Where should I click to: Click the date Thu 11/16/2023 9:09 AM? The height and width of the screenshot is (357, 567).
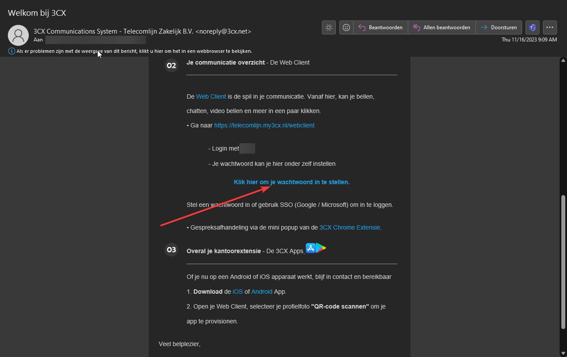[x=529, y=40]
